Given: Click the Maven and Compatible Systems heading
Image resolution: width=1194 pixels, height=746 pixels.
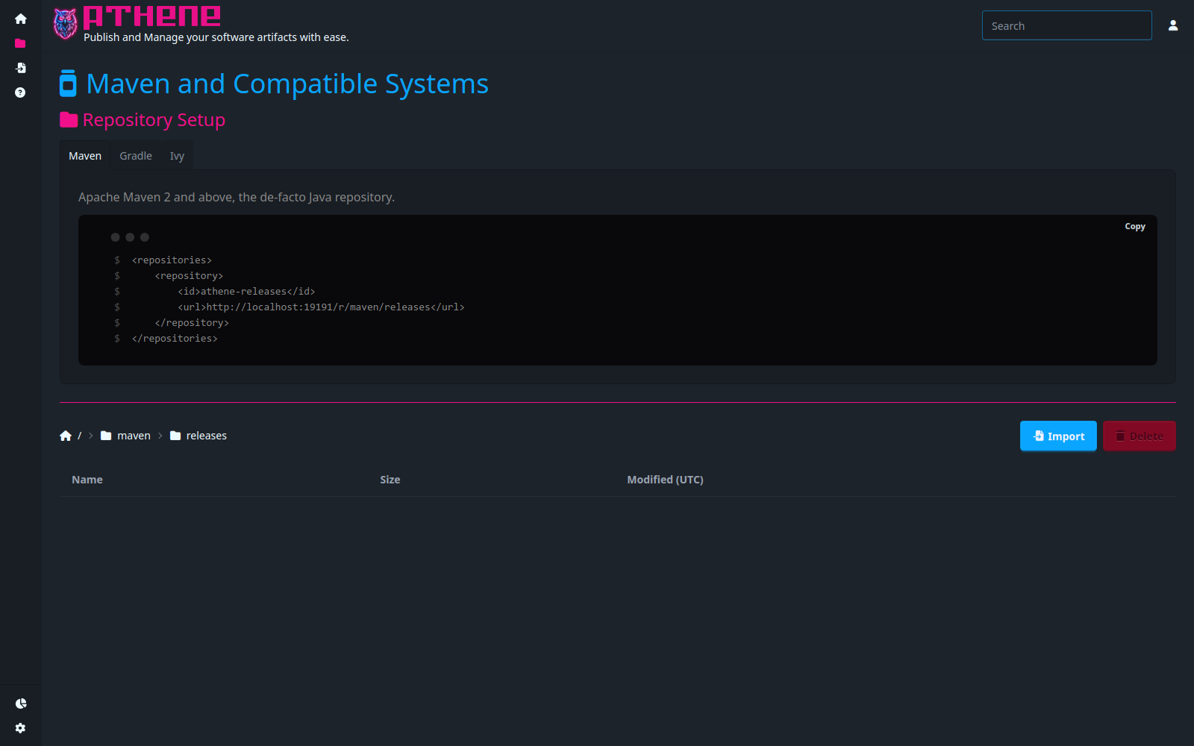Looking at the screenshot, I should (x=287, y=84).
